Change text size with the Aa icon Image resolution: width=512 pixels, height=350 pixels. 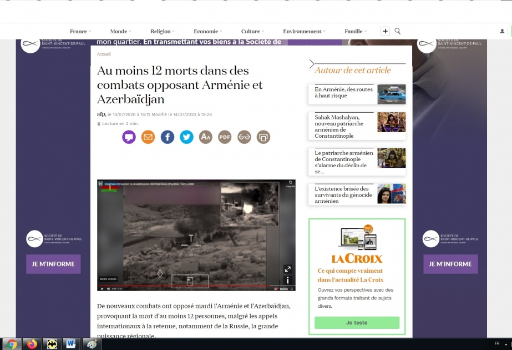pos(206,137)
